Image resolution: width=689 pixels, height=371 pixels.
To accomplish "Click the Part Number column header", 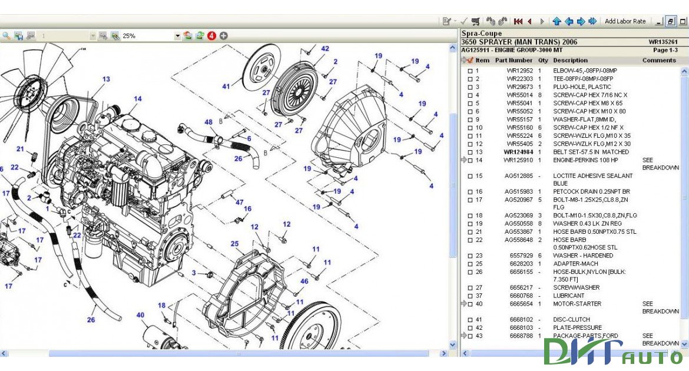I will (x=515, y=60).
